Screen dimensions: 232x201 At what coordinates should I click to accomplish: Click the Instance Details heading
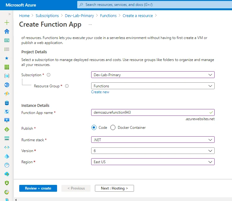pos(35,106)
